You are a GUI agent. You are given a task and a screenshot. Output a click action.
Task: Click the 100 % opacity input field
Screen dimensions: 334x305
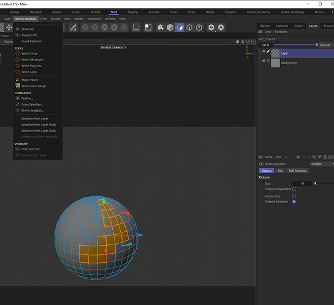click(x=265, y=45)
